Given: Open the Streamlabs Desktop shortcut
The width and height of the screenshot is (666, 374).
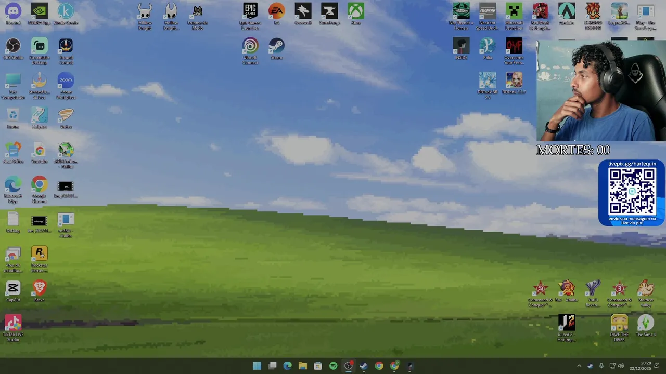Looking at the screenshot, I should tap(40, 51).
